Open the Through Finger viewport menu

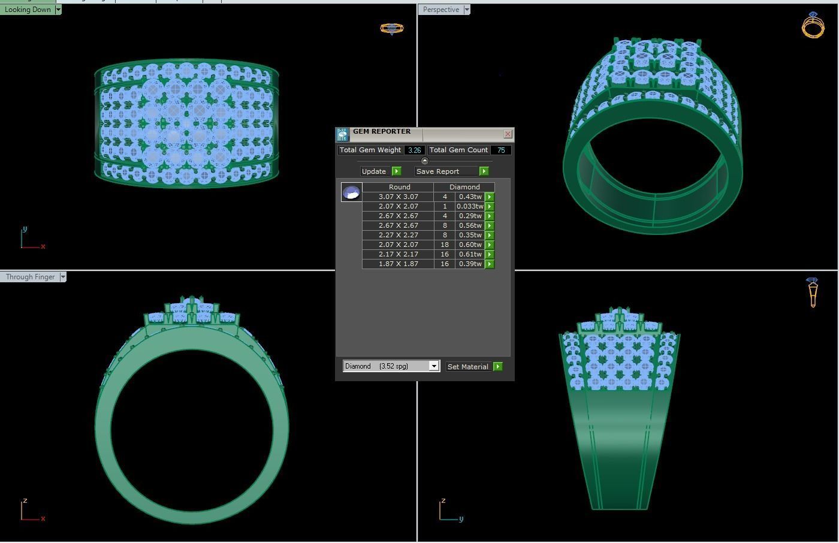tap(63, 277)
